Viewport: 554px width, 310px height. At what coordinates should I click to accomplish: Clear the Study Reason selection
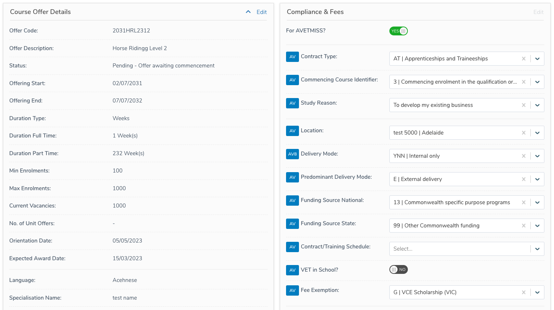(x=523, y=105)
